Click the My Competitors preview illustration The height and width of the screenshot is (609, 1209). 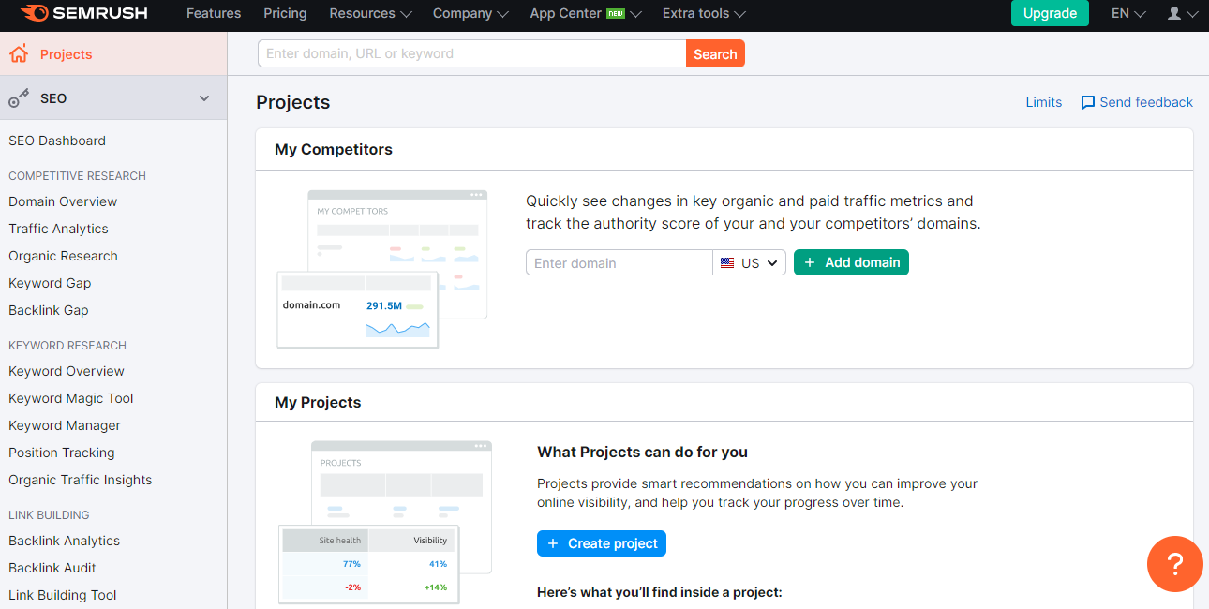(x=382, y=269)
